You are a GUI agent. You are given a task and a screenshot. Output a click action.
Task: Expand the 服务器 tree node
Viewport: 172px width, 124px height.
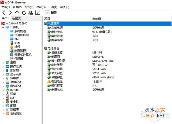click(3, 71)
